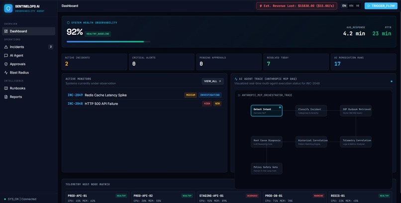
Task: Click the NEW status badge
Action: click(217, 104)
